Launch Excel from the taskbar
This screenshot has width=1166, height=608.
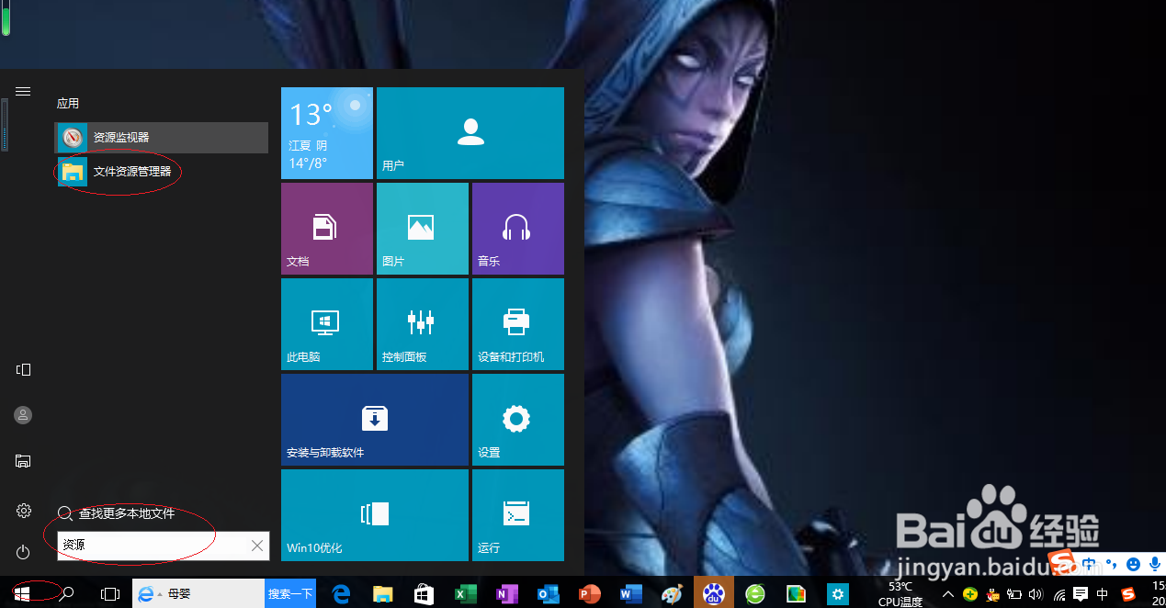click(x=465, y=594)
